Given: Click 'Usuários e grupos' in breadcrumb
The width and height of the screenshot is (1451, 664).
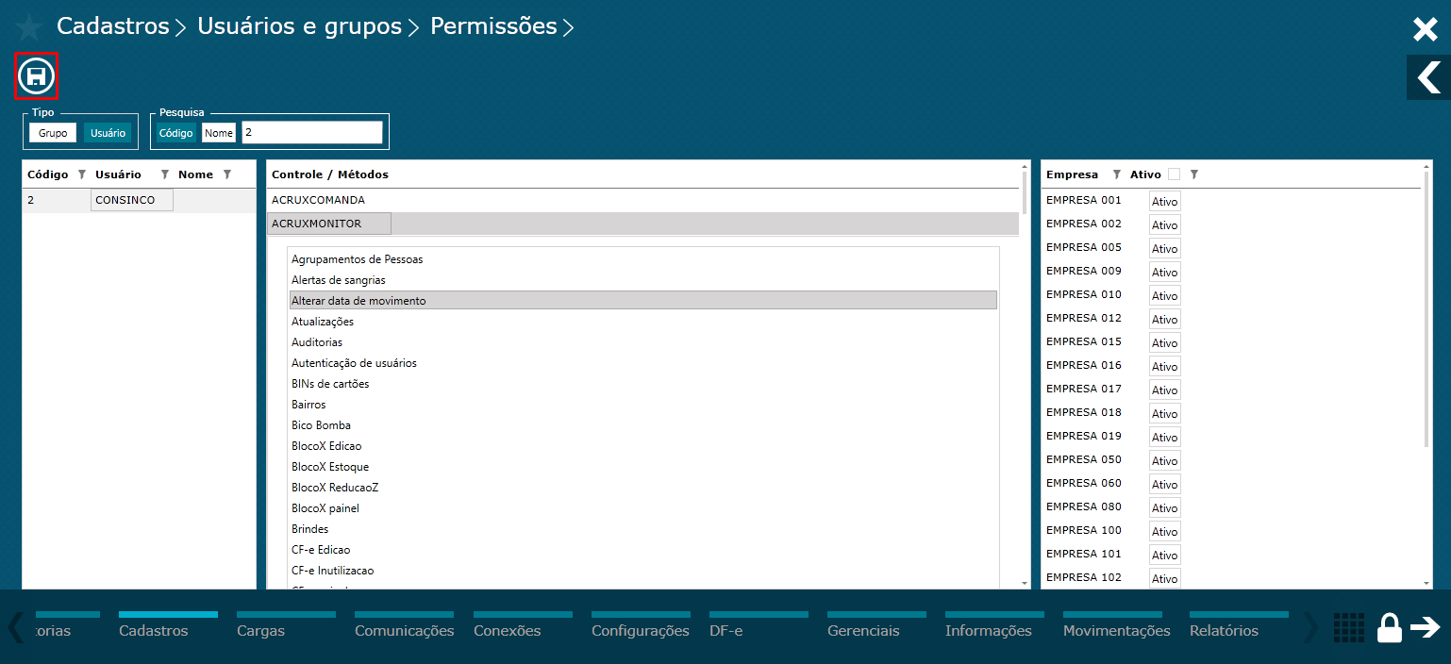Looking at the screenshot, I should click(x=299, y=26).
